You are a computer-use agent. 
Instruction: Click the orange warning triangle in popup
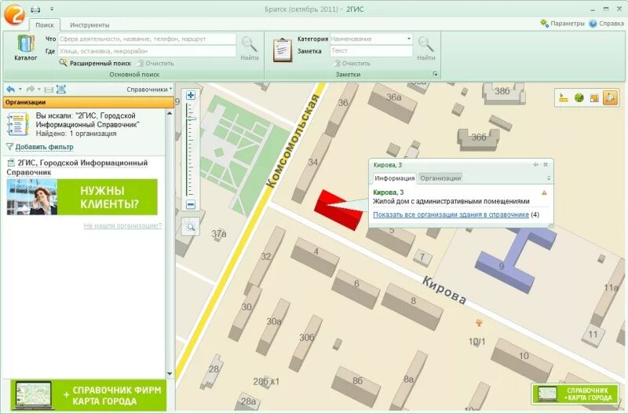click(544, 192)
